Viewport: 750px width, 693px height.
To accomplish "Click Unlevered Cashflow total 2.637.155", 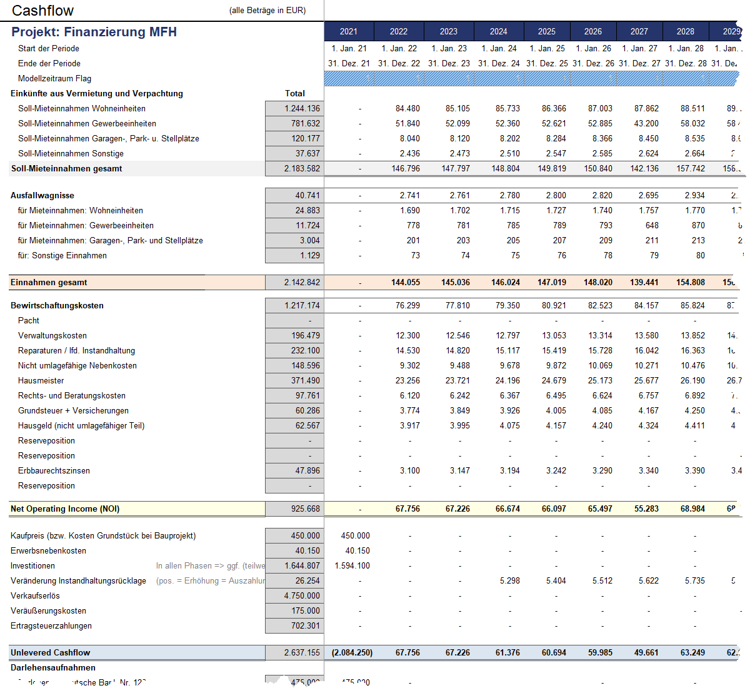I will (294, 652).
